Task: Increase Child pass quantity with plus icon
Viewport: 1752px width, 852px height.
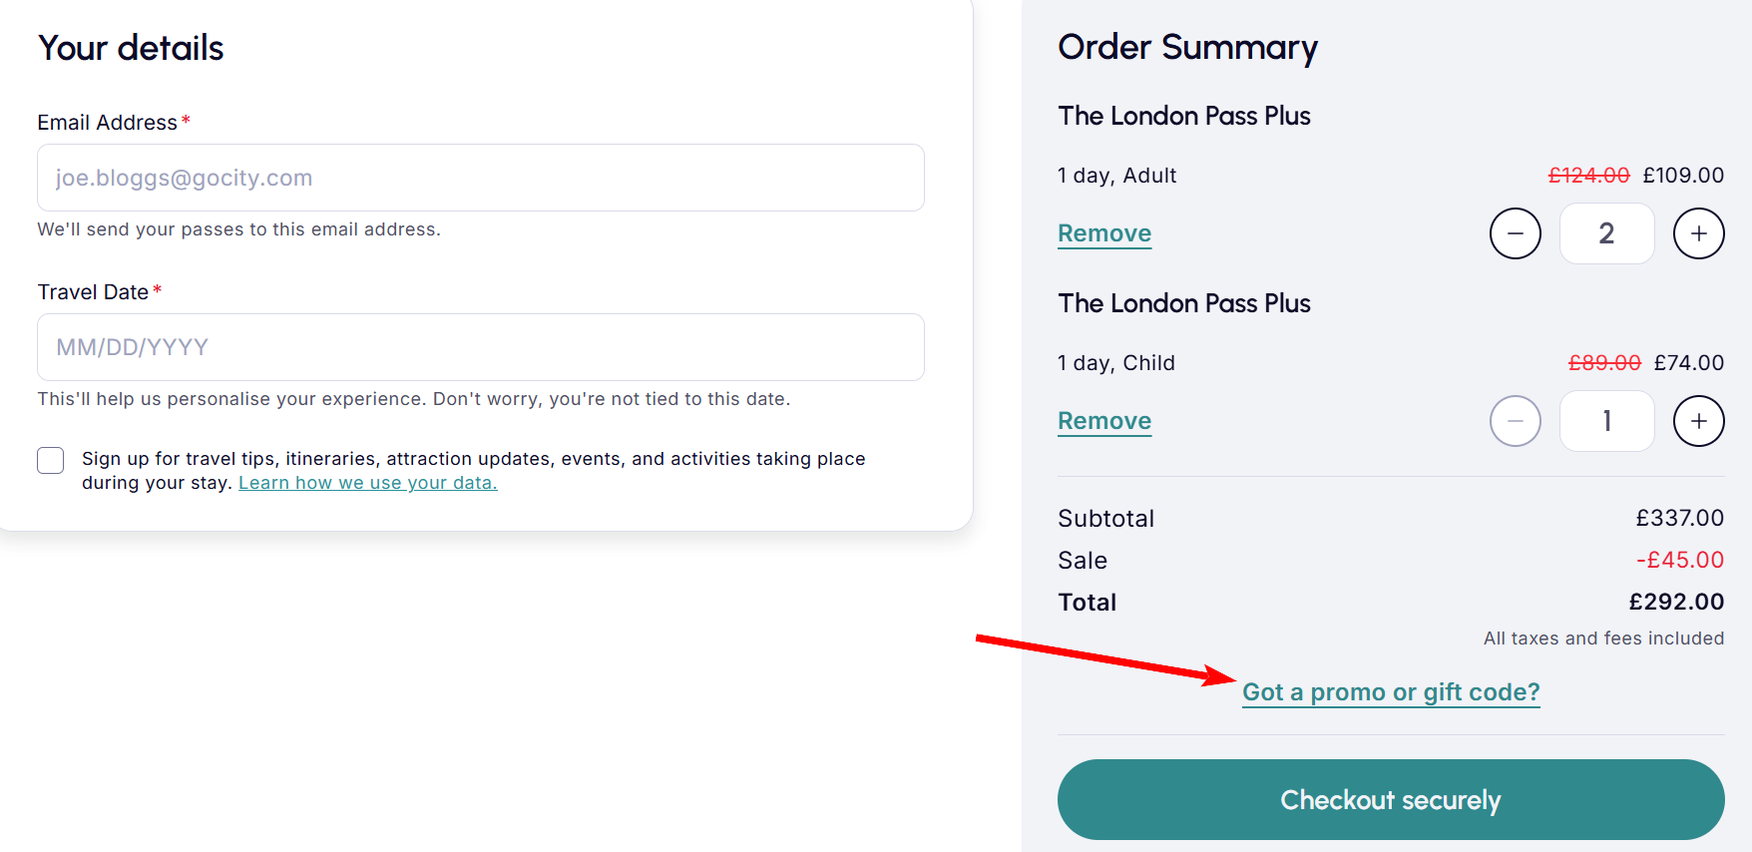Action: click(1697, 420)
